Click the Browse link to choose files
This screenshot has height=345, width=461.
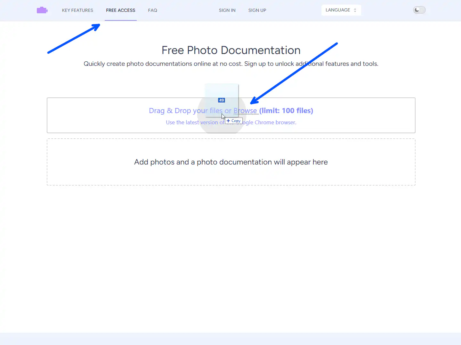click(245, 111)
